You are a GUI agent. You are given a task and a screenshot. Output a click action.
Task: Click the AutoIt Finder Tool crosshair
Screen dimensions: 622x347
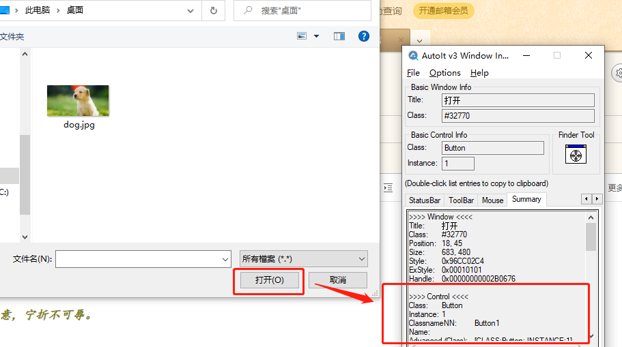pos(576,155)
